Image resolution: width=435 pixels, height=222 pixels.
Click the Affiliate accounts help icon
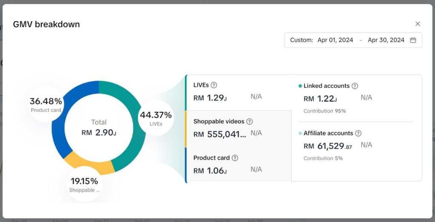[x=358, y=133]
